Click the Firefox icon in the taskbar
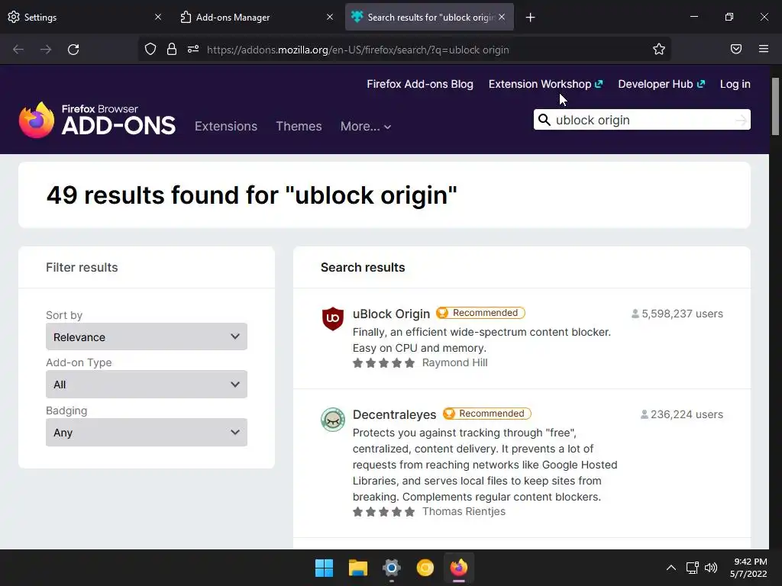 tap(459, 568)
